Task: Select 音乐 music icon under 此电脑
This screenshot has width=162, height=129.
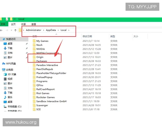Action: (5, 97)
